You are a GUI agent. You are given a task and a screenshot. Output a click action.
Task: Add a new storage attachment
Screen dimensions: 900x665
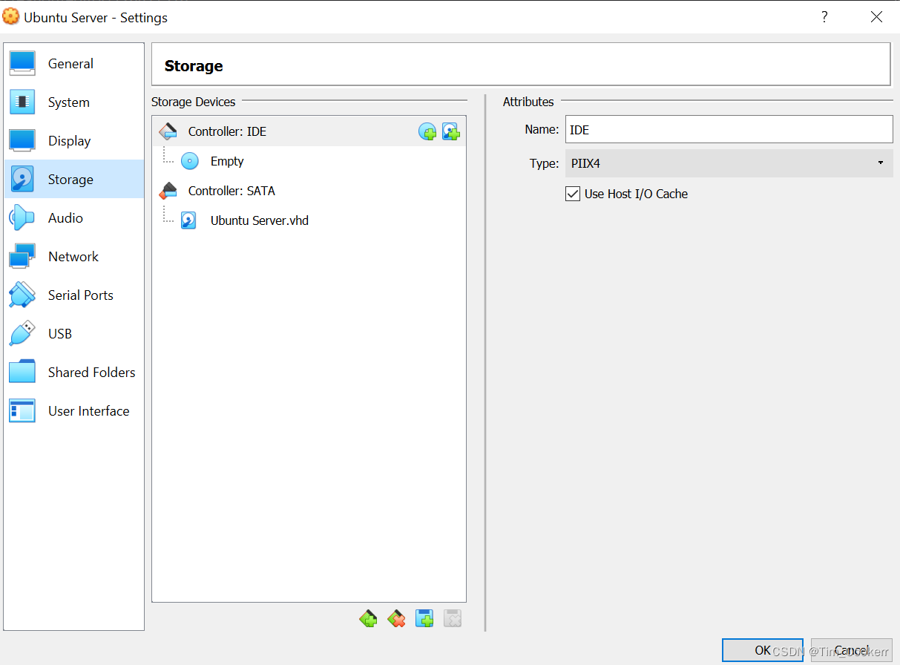(424, 617)
